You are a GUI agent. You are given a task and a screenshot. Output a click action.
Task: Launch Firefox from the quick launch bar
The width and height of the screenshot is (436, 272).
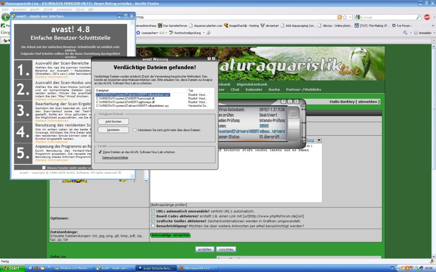(x=36, y=268)
